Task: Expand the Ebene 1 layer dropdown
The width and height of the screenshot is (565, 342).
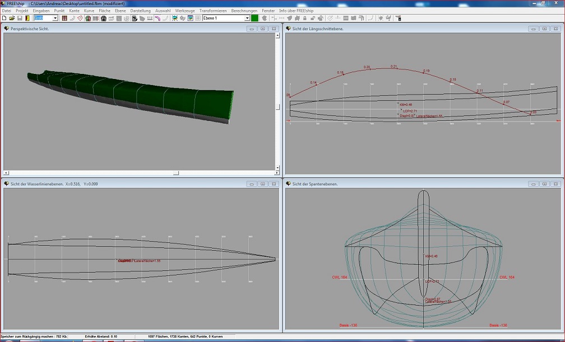Action: (x=247, y=18)
